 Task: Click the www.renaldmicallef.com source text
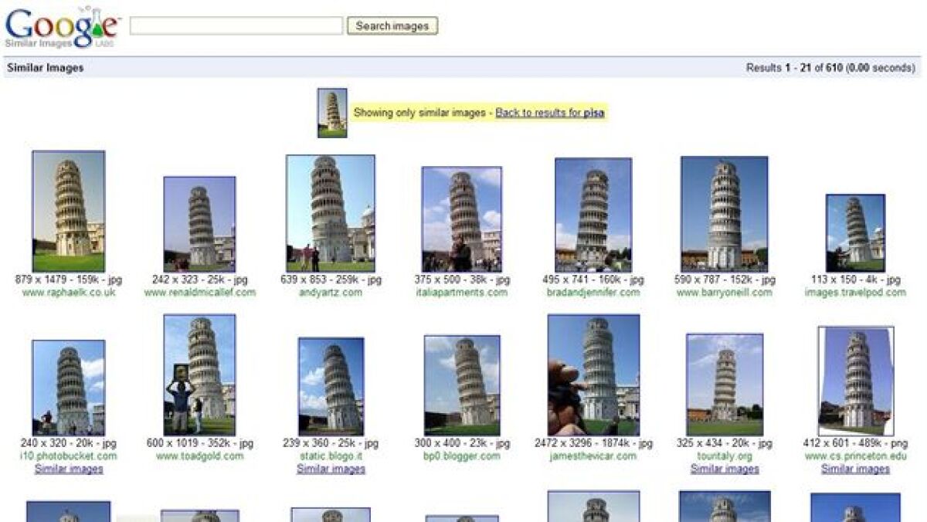[199, 293]
